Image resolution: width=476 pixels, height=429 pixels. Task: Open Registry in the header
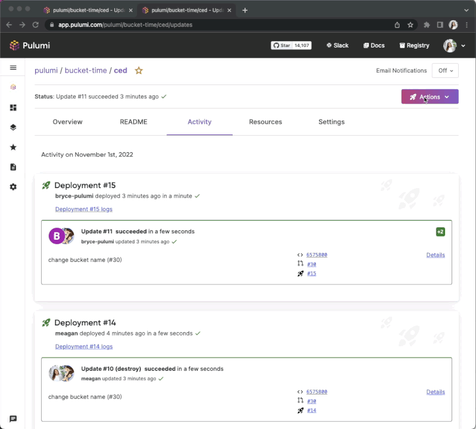click(x=414, y=46)
